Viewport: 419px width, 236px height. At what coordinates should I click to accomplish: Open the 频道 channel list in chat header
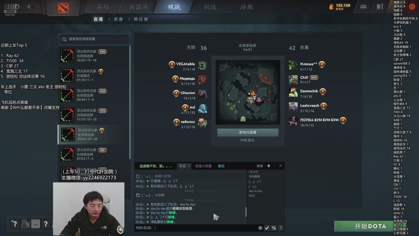(259, 166)
